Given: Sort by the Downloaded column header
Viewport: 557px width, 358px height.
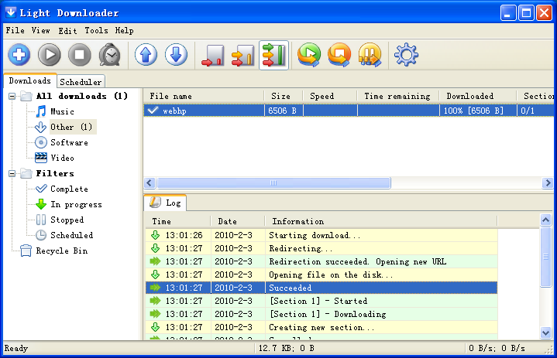Looking at the screenshot, I should pyautogui.click(x=478, y=96).
